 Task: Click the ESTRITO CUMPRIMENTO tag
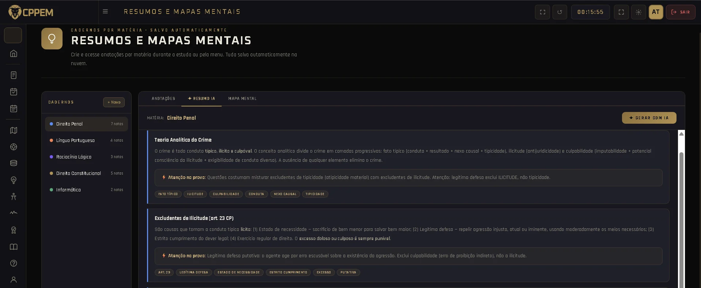click(x=289, y=273)
